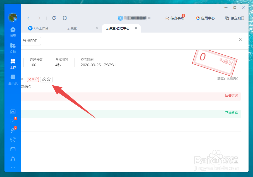The image size is (253, 177).
Task: Open the 消息 messages panel
Action: click(x=13, y=32)
